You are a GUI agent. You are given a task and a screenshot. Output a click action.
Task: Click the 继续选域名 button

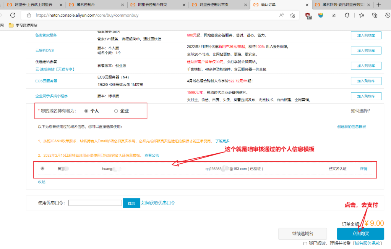302,234
